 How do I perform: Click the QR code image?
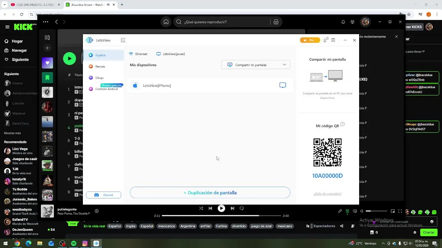coord(327,152)
